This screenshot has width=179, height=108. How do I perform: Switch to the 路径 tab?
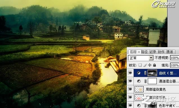(144, 52)
